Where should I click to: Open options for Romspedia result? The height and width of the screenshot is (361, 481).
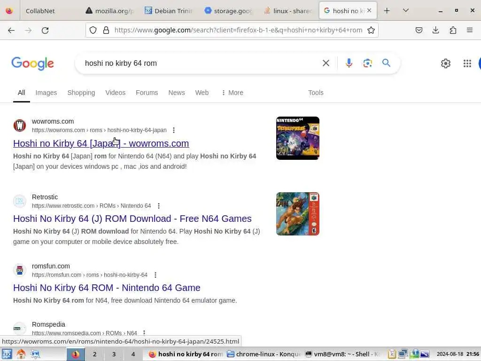pos(144,333)
